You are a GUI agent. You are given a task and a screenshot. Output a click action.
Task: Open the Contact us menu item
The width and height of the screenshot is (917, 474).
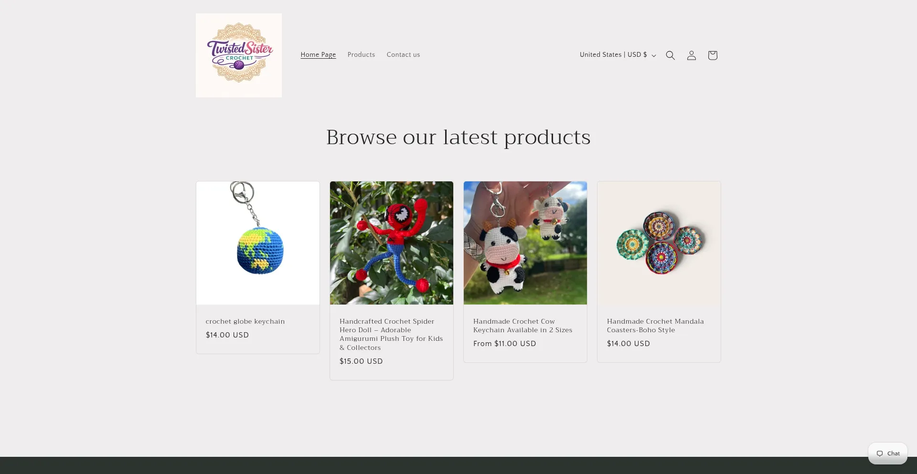coord(403,55)
